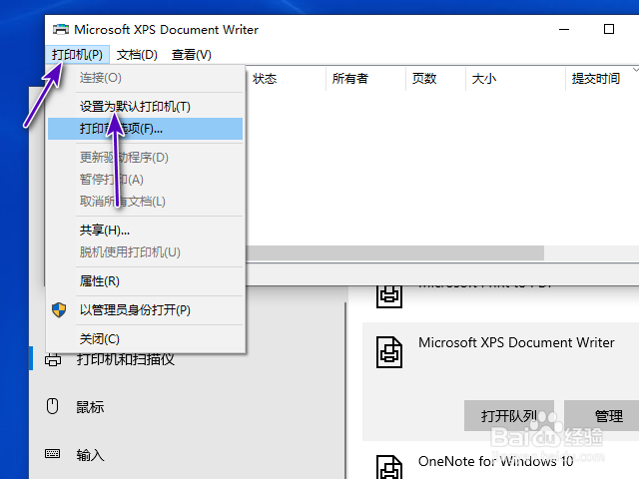639x479 pixels.
Task: Open 属性(R) from printer menu
Action: click(x=145, y=281)
